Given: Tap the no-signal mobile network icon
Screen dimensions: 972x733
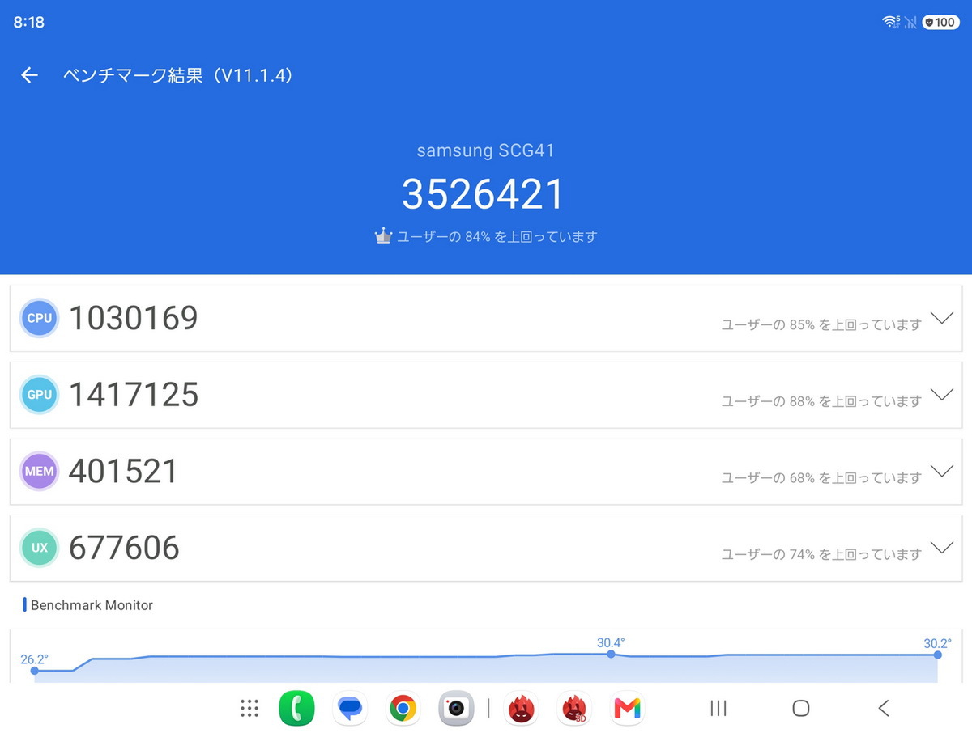Looking at the screenshot, I should [910, 22].
